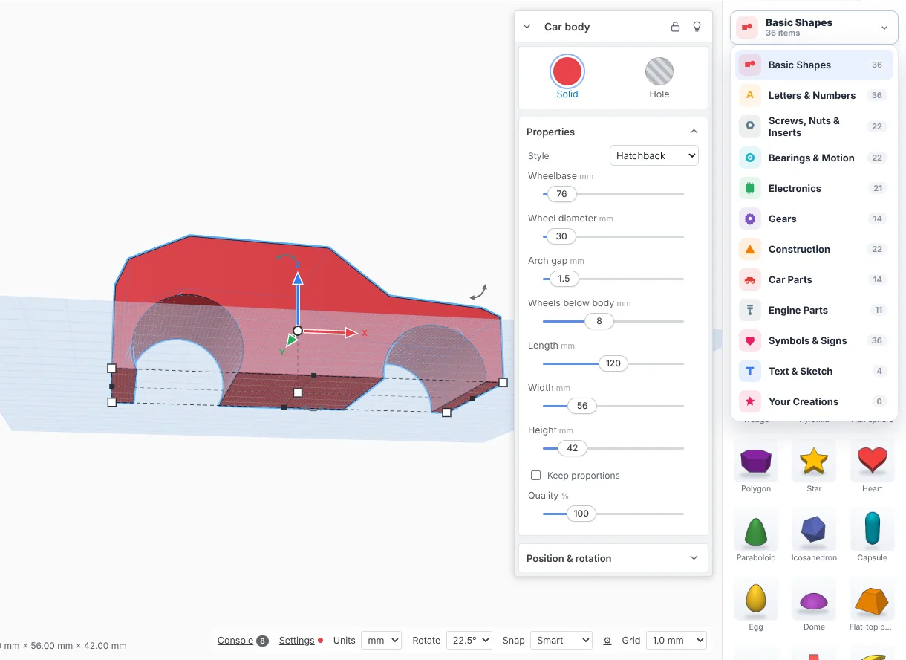Enable the Keep proportions checkbox
The height and width of the screenshot is (660, 906).
click(535, 476)
